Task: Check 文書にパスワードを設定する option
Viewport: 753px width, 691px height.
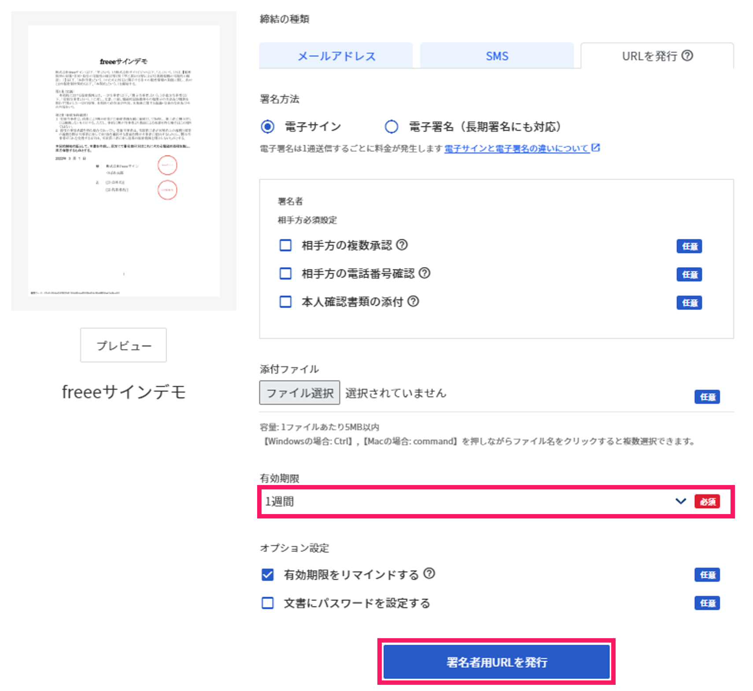Action: (267, 603)
